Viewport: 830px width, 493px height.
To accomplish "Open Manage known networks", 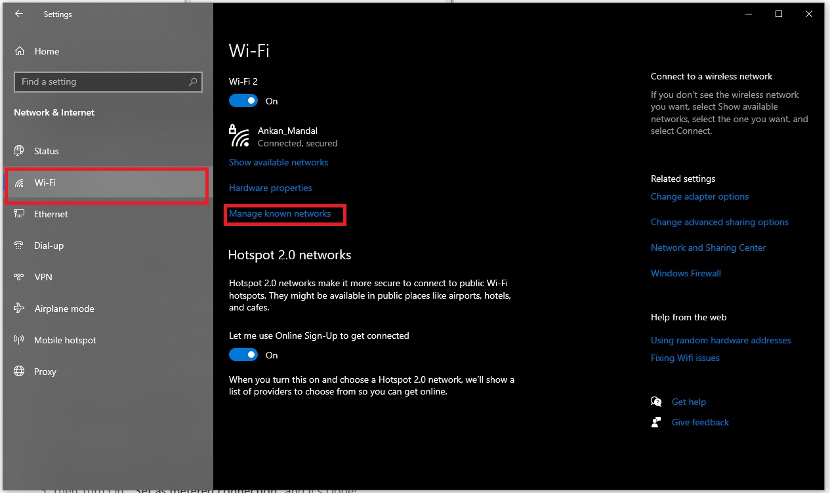I will tap(280, 213).
